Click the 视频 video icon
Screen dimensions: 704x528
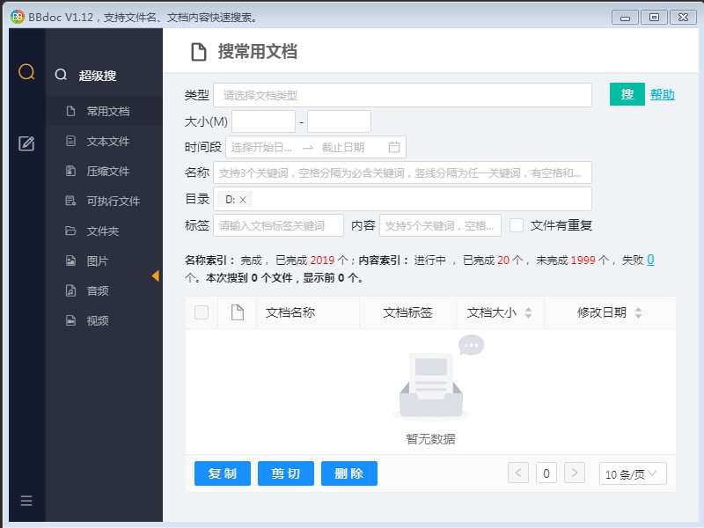[x=70, y=320]
